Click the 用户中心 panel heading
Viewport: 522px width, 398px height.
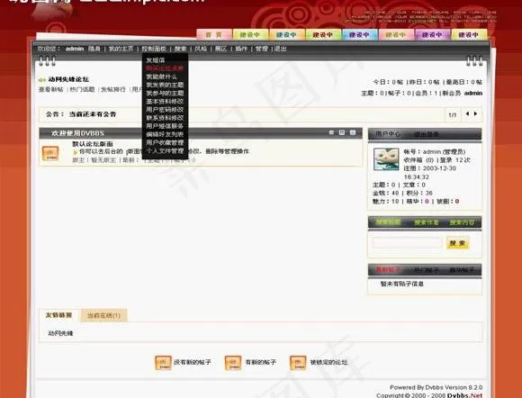pos(388,134)
